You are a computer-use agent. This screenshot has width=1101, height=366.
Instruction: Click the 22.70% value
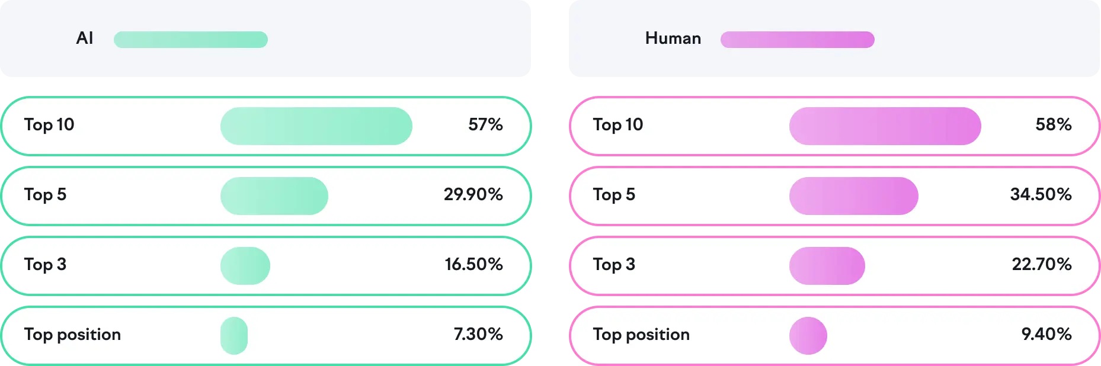click(1041, 264)
